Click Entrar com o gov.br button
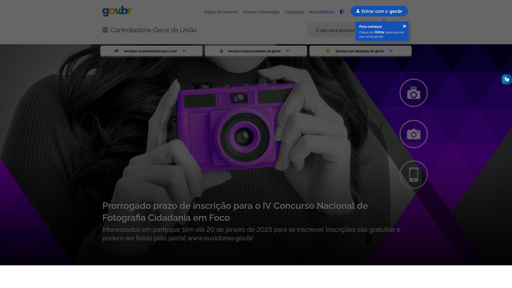Screen dimensions: 512x288 point(379,11)
